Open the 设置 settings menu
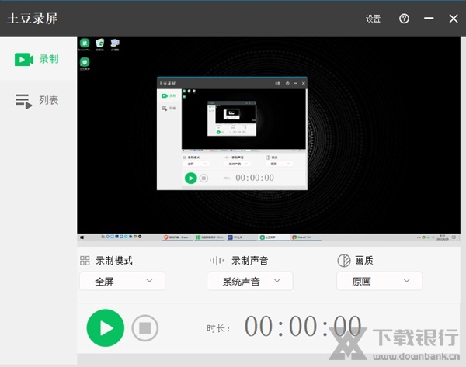 tap(373, 19)
